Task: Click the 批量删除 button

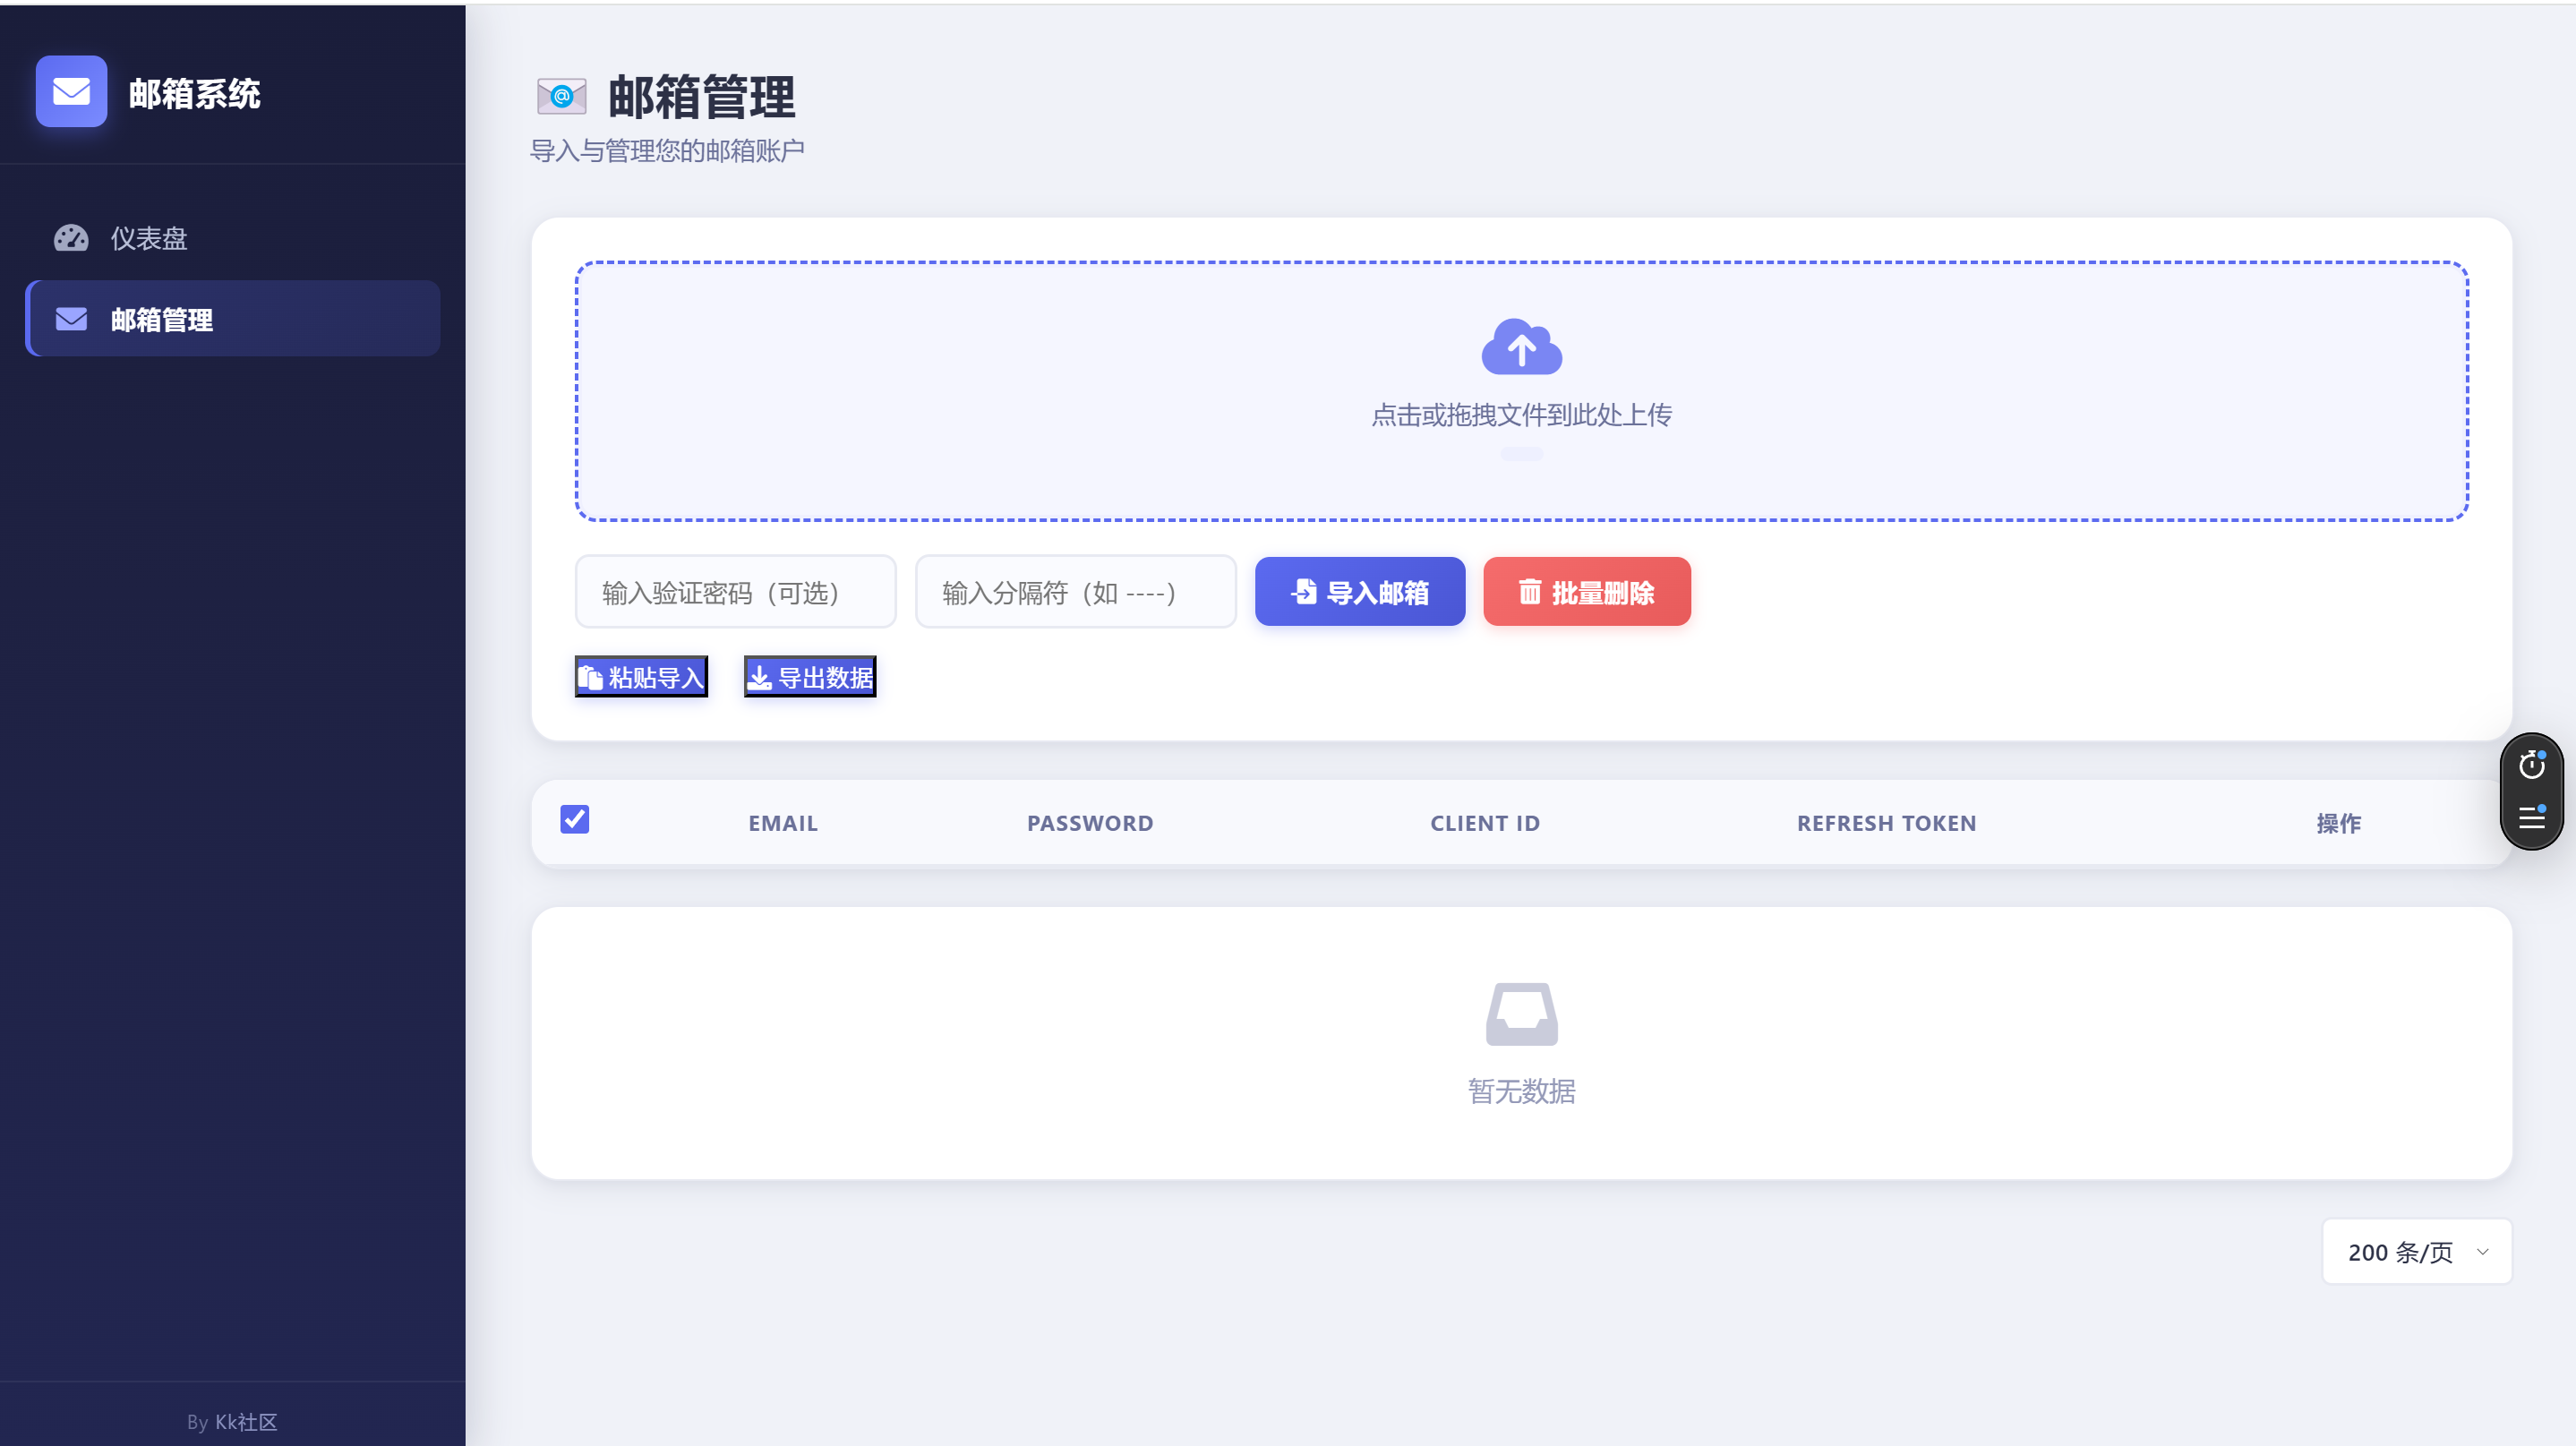Action: pyautogui.click(x=1587, y=592)
